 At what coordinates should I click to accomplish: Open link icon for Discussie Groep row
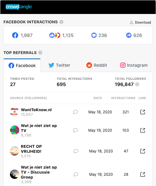(x=143, y=175)
